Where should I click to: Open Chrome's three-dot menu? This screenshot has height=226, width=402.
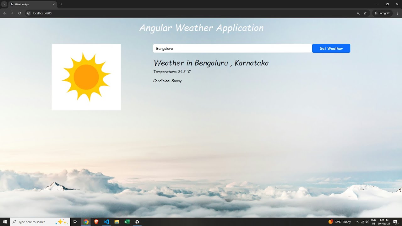tap(397, 13)
